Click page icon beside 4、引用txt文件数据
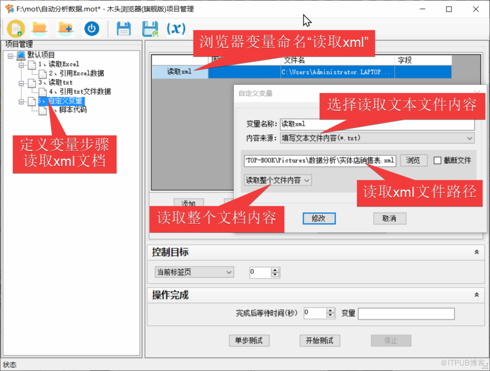 point(43,92)
